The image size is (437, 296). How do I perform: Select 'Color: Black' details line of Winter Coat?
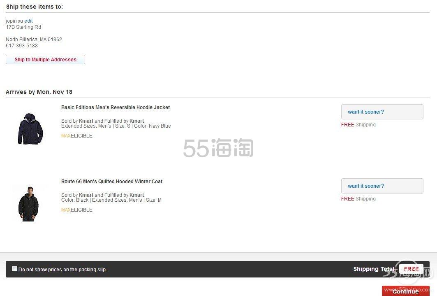pos(111,200)
